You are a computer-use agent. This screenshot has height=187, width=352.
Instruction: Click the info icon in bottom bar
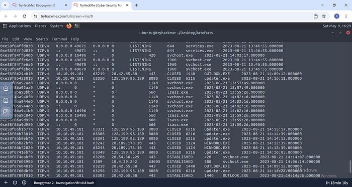(24, 182)
